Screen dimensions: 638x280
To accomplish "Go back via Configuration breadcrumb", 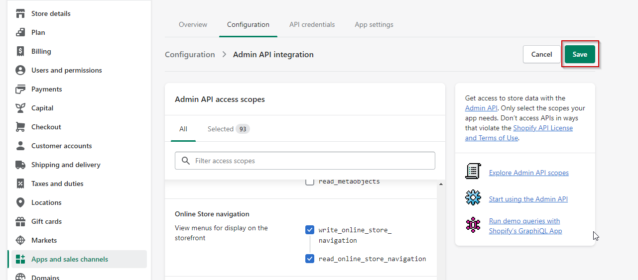I will (x=190, y=54).
